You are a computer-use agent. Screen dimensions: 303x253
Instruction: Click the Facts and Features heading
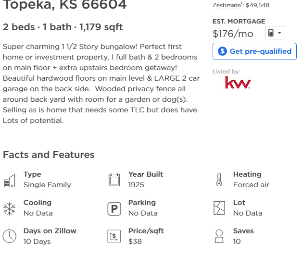click(x=49, y=155)
